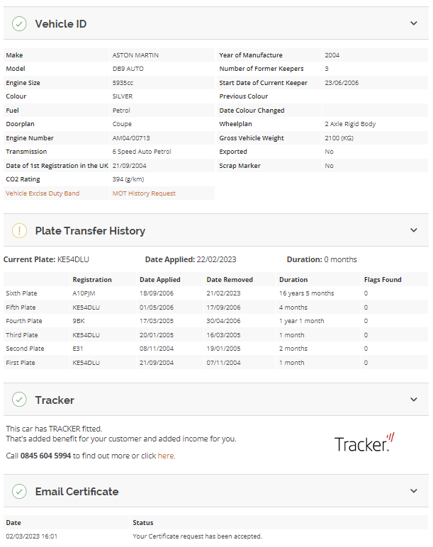Select the Vehicle ID section heading
The image size is (433, 547).
tap(61, 23)
